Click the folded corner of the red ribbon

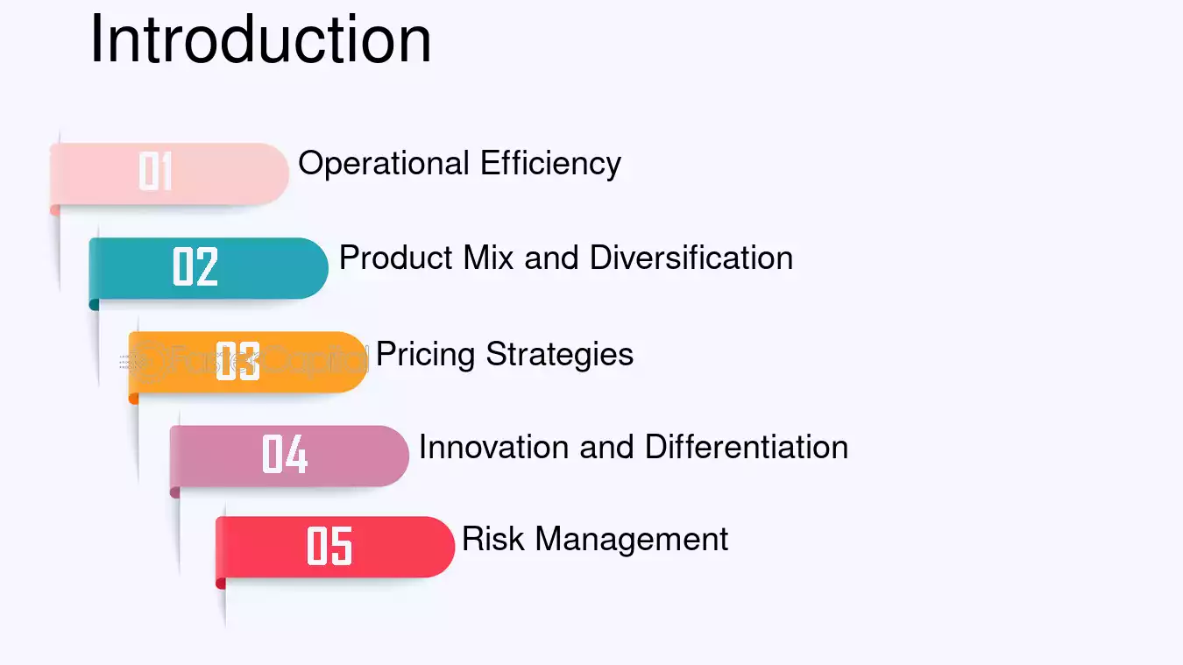[220, 583]
